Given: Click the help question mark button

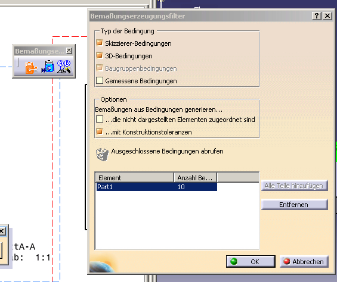Looking at the screenshot, I should point(317,16).
